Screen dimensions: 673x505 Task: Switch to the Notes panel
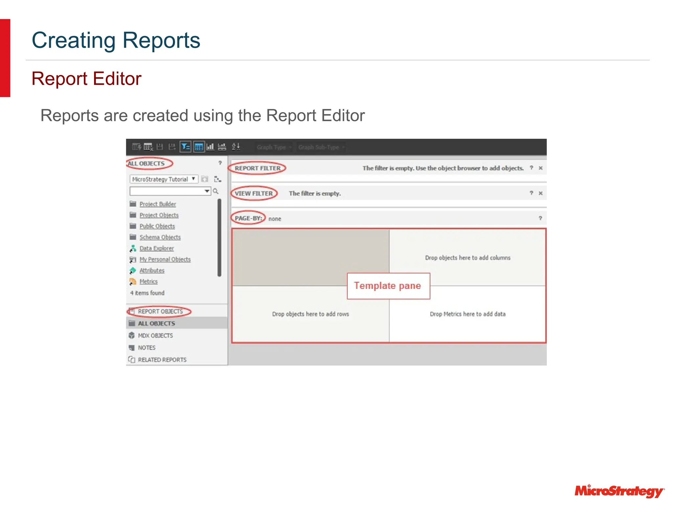pyautogui.click(x=177, y=348)
